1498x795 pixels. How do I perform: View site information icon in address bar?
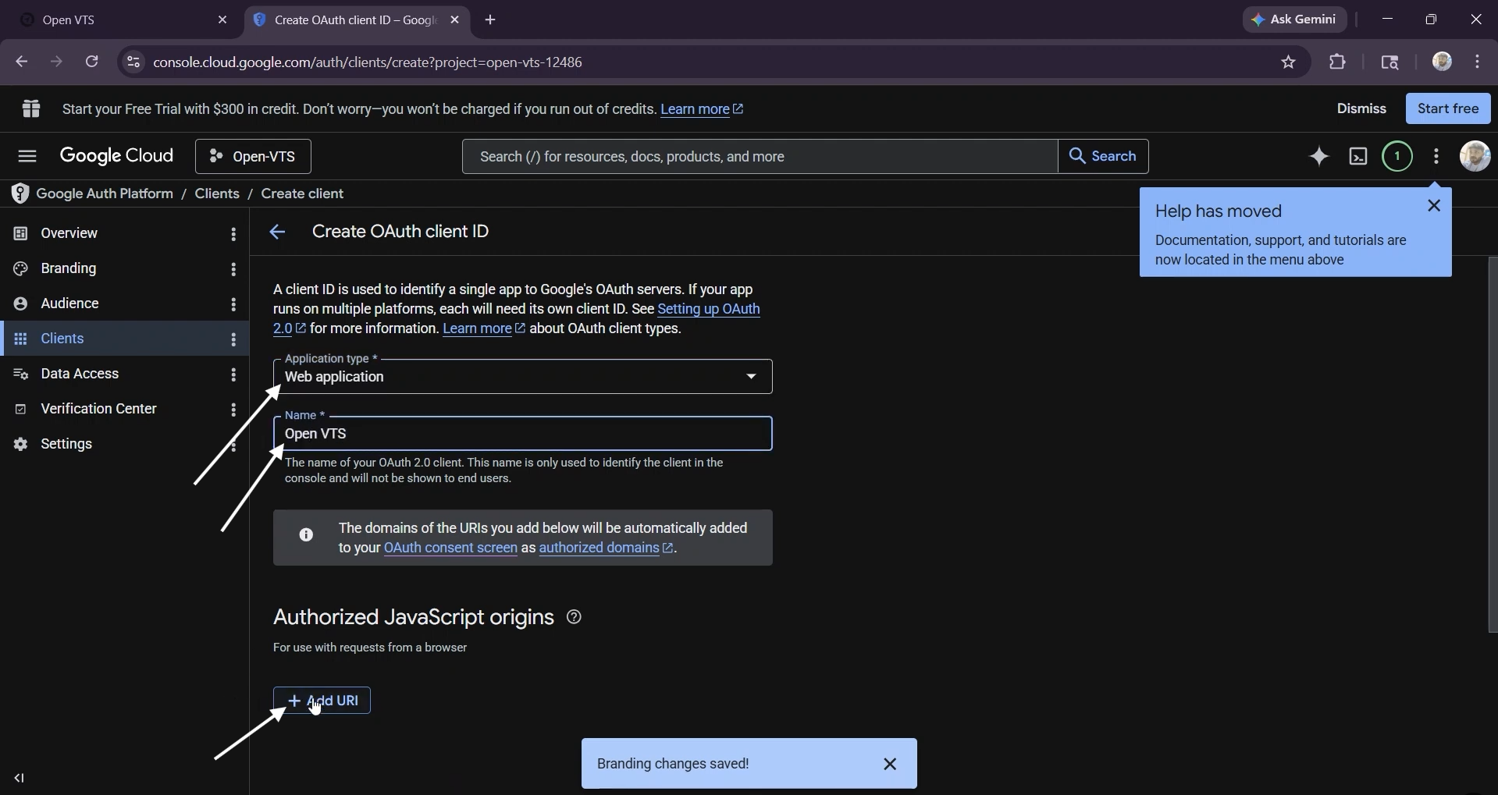click(133, 62)
